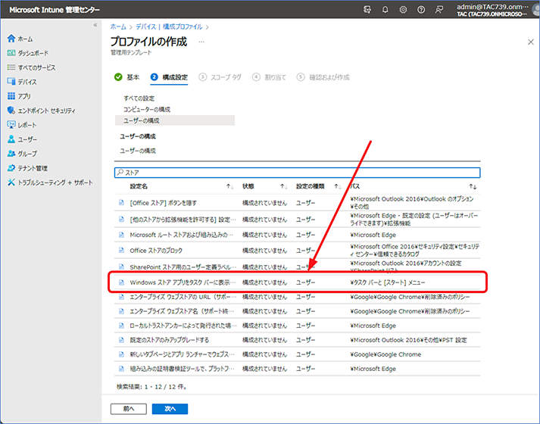Click document icon of Office ストアのブロック row
Image resolution: width=540 pixels, height=424 pixels.
pyautogui.click(x=121, y=250)
